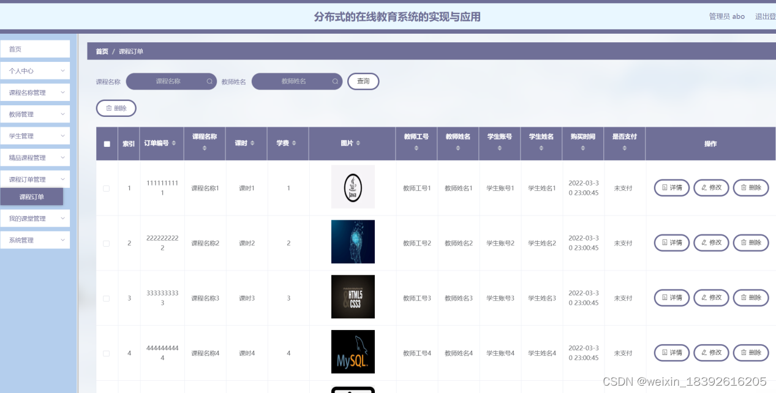Click 修改 for order 2222222222
The width and height of the screenshot is (776, 393).
[x=711, y=243]
